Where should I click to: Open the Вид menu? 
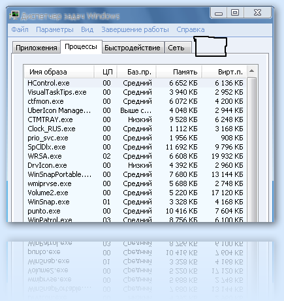tap(87, 29)
